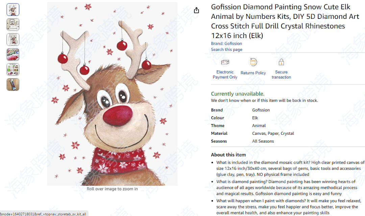Click the main reindeer product image

click(112, 94)
